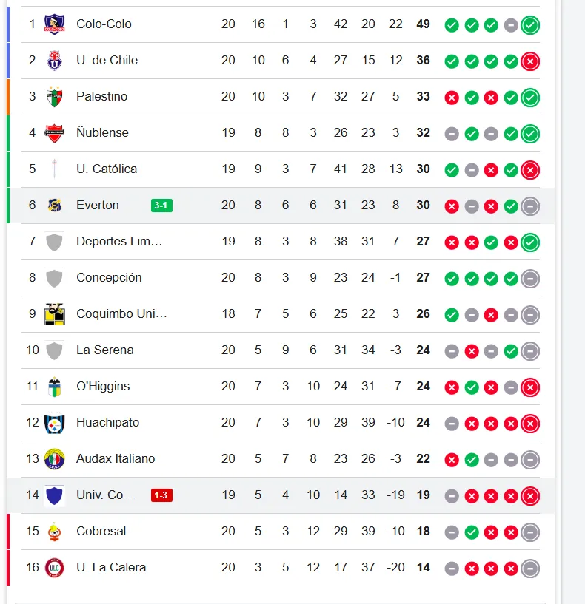Click Concepción's latest draw form indicator
Screen dimensions: 585x604
point(530,279)
